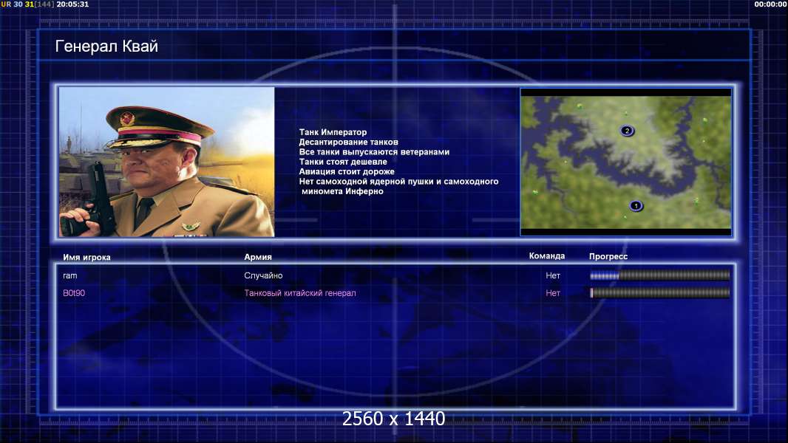Viewport: 788px width, 443px height.
Task: Click team value 'Нет' in ram row
Action: 553,275
